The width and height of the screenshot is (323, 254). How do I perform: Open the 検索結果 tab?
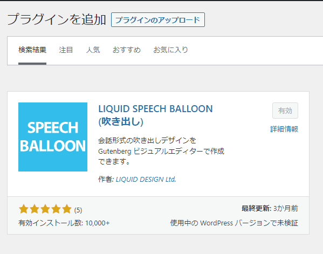coord(32,50)
